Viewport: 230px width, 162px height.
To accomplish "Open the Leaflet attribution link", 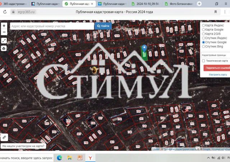I will point(156,149).
